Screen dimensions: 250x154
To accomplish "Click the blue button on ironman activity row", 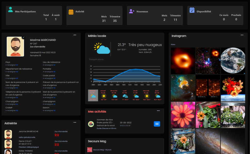I will (x=157, y=124).
